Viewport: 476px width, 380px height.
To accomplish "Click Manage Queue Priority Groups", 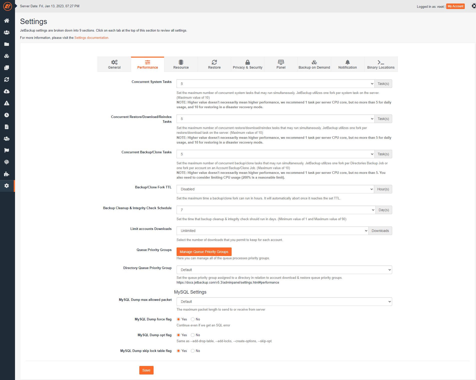I will click(x=204, y=251).
